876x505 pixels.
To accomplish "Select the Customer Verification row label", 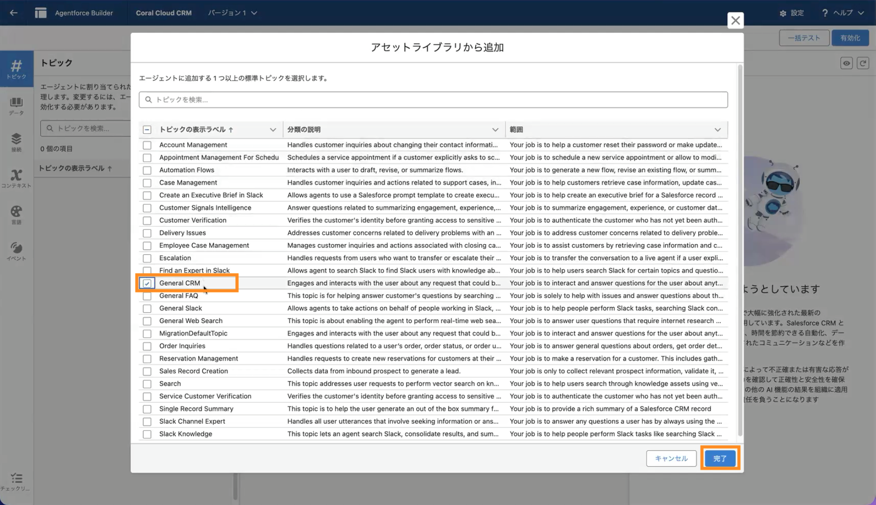I will 192,220.
